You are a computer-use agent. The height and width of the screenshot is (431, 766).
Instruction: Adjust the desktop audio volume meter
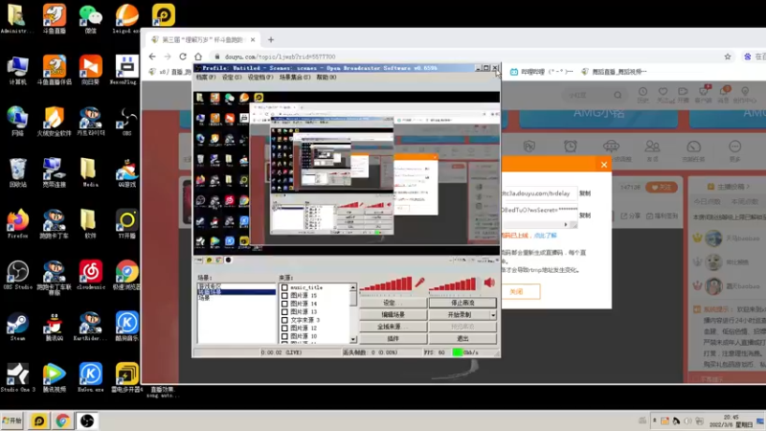click(453, 284)
